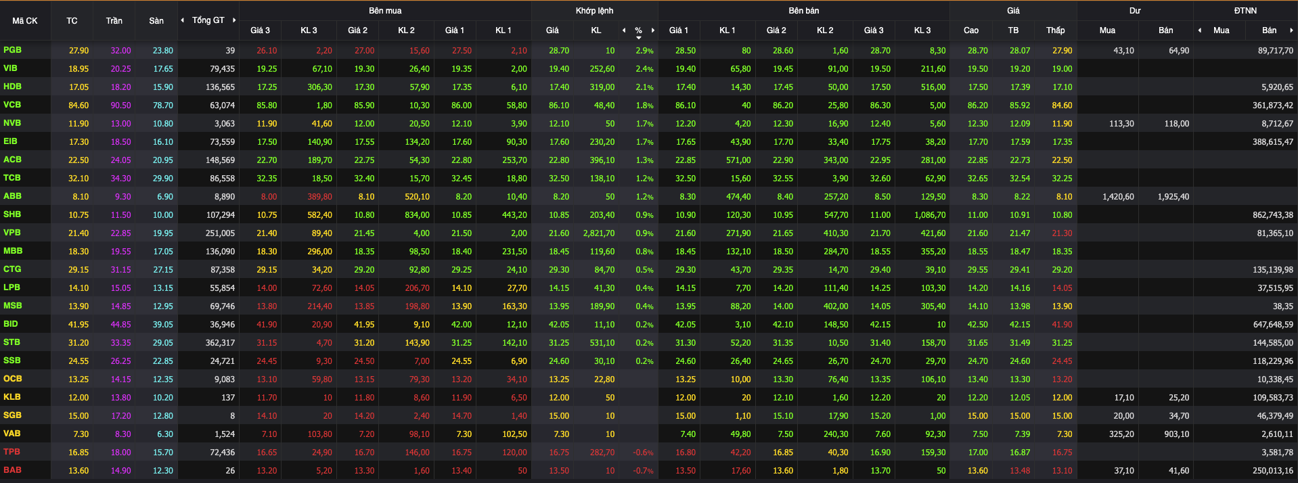This screenshot has width=1298, height=483.
Task: Click the Giá header under Khớp lệnh
Action: click(x=552, y=30)
